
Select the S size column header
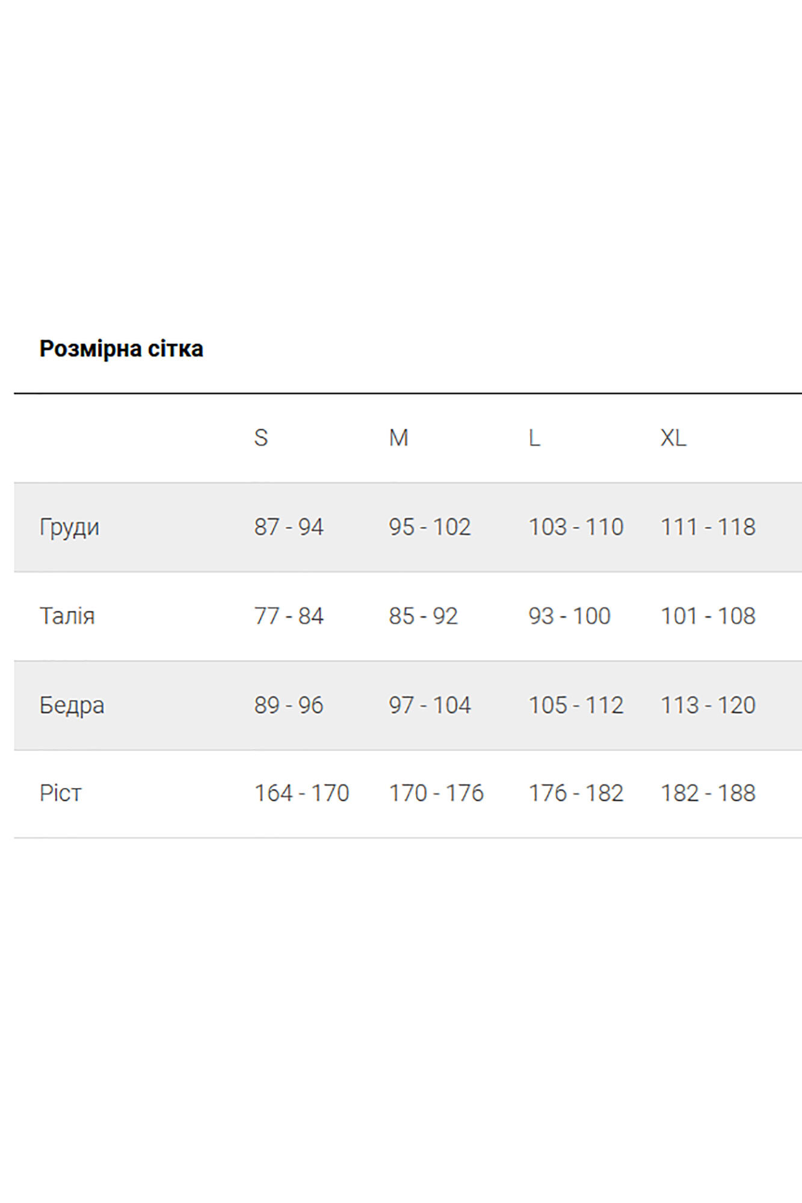point(261,438)
